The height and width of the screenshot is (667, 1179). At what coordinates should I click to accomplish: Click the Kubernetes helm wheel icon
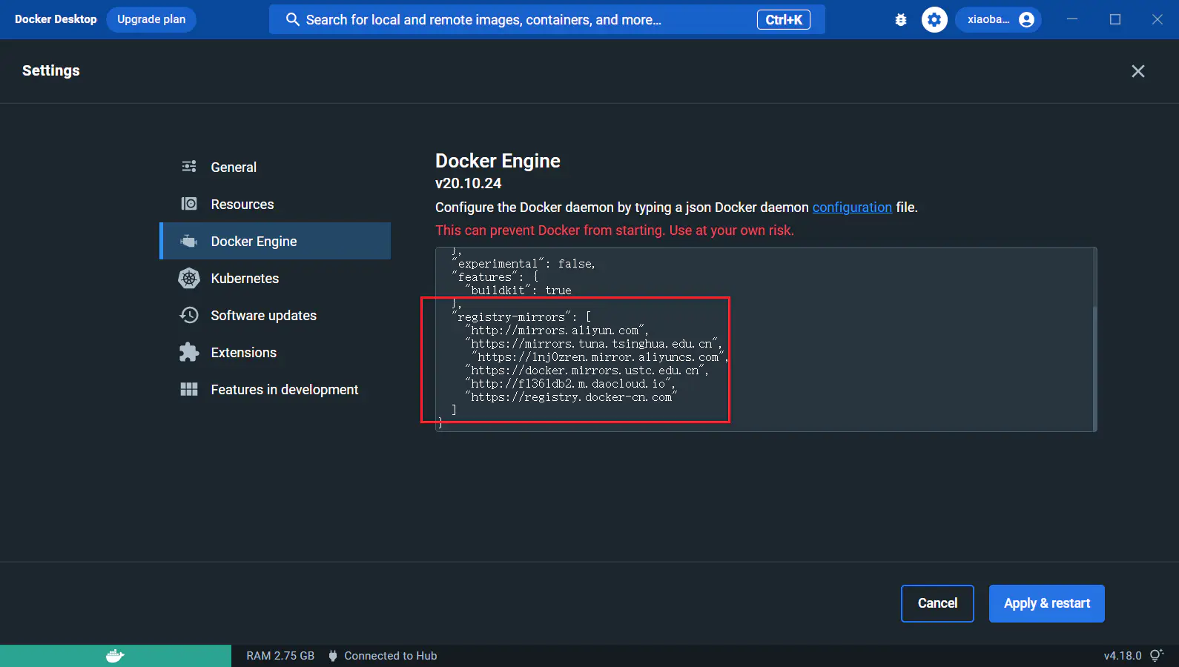(189, 278)
